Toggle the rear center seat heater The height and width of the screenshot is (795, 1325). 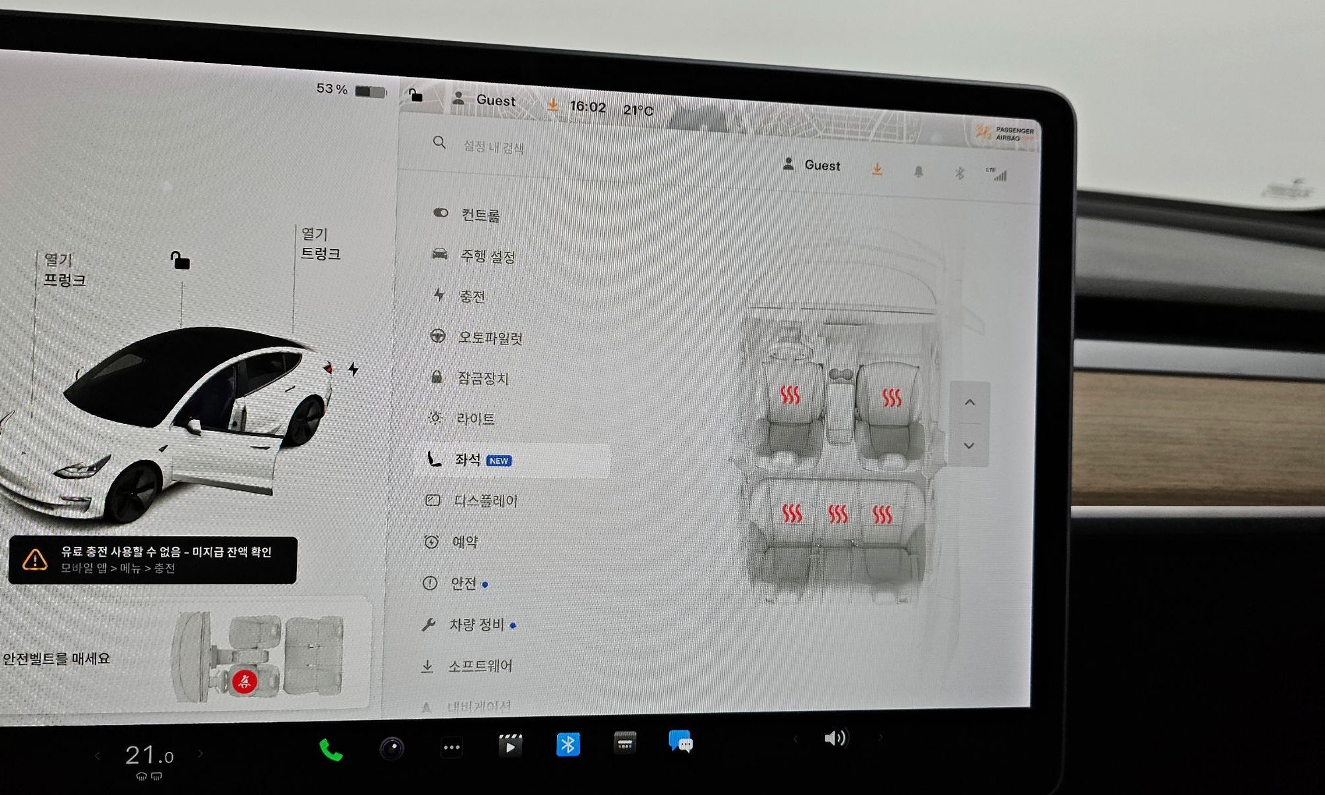tap(837, 513)
